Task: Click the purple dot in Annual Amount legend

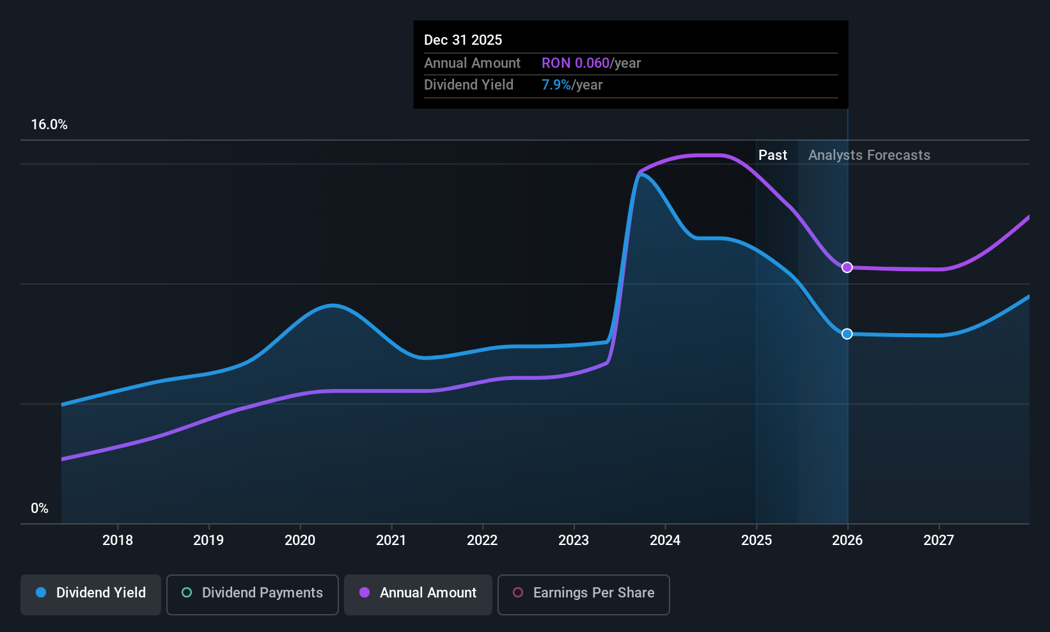Action: click(x=364, y=592)
